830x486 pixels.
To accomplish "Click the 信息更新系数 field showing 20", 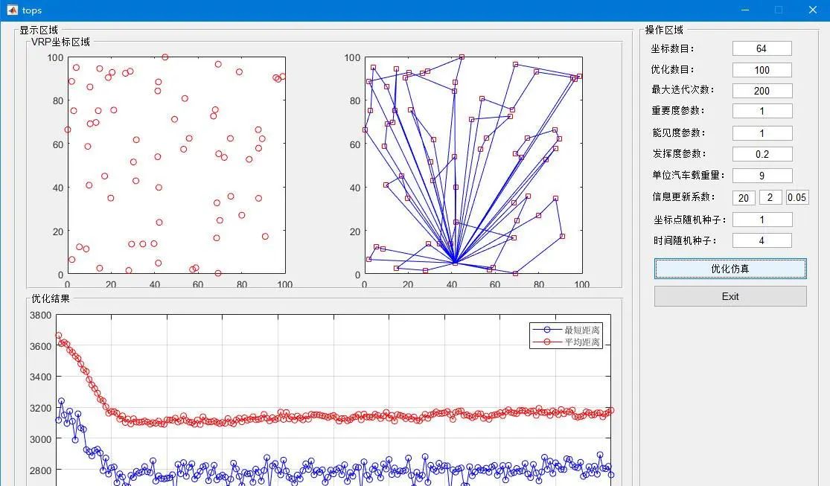I will coord(744,197).
